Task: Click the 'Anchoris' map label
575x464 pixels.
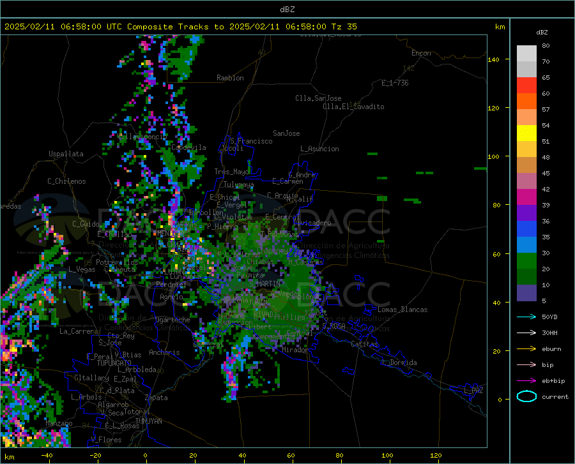Action: (x=164, y=352)
